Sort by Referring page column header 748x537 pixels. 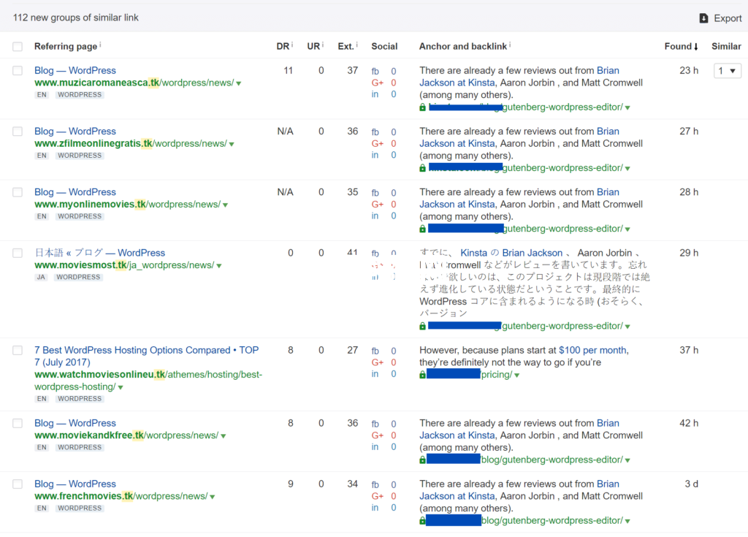pyautogui.click(x=65, y=46)
